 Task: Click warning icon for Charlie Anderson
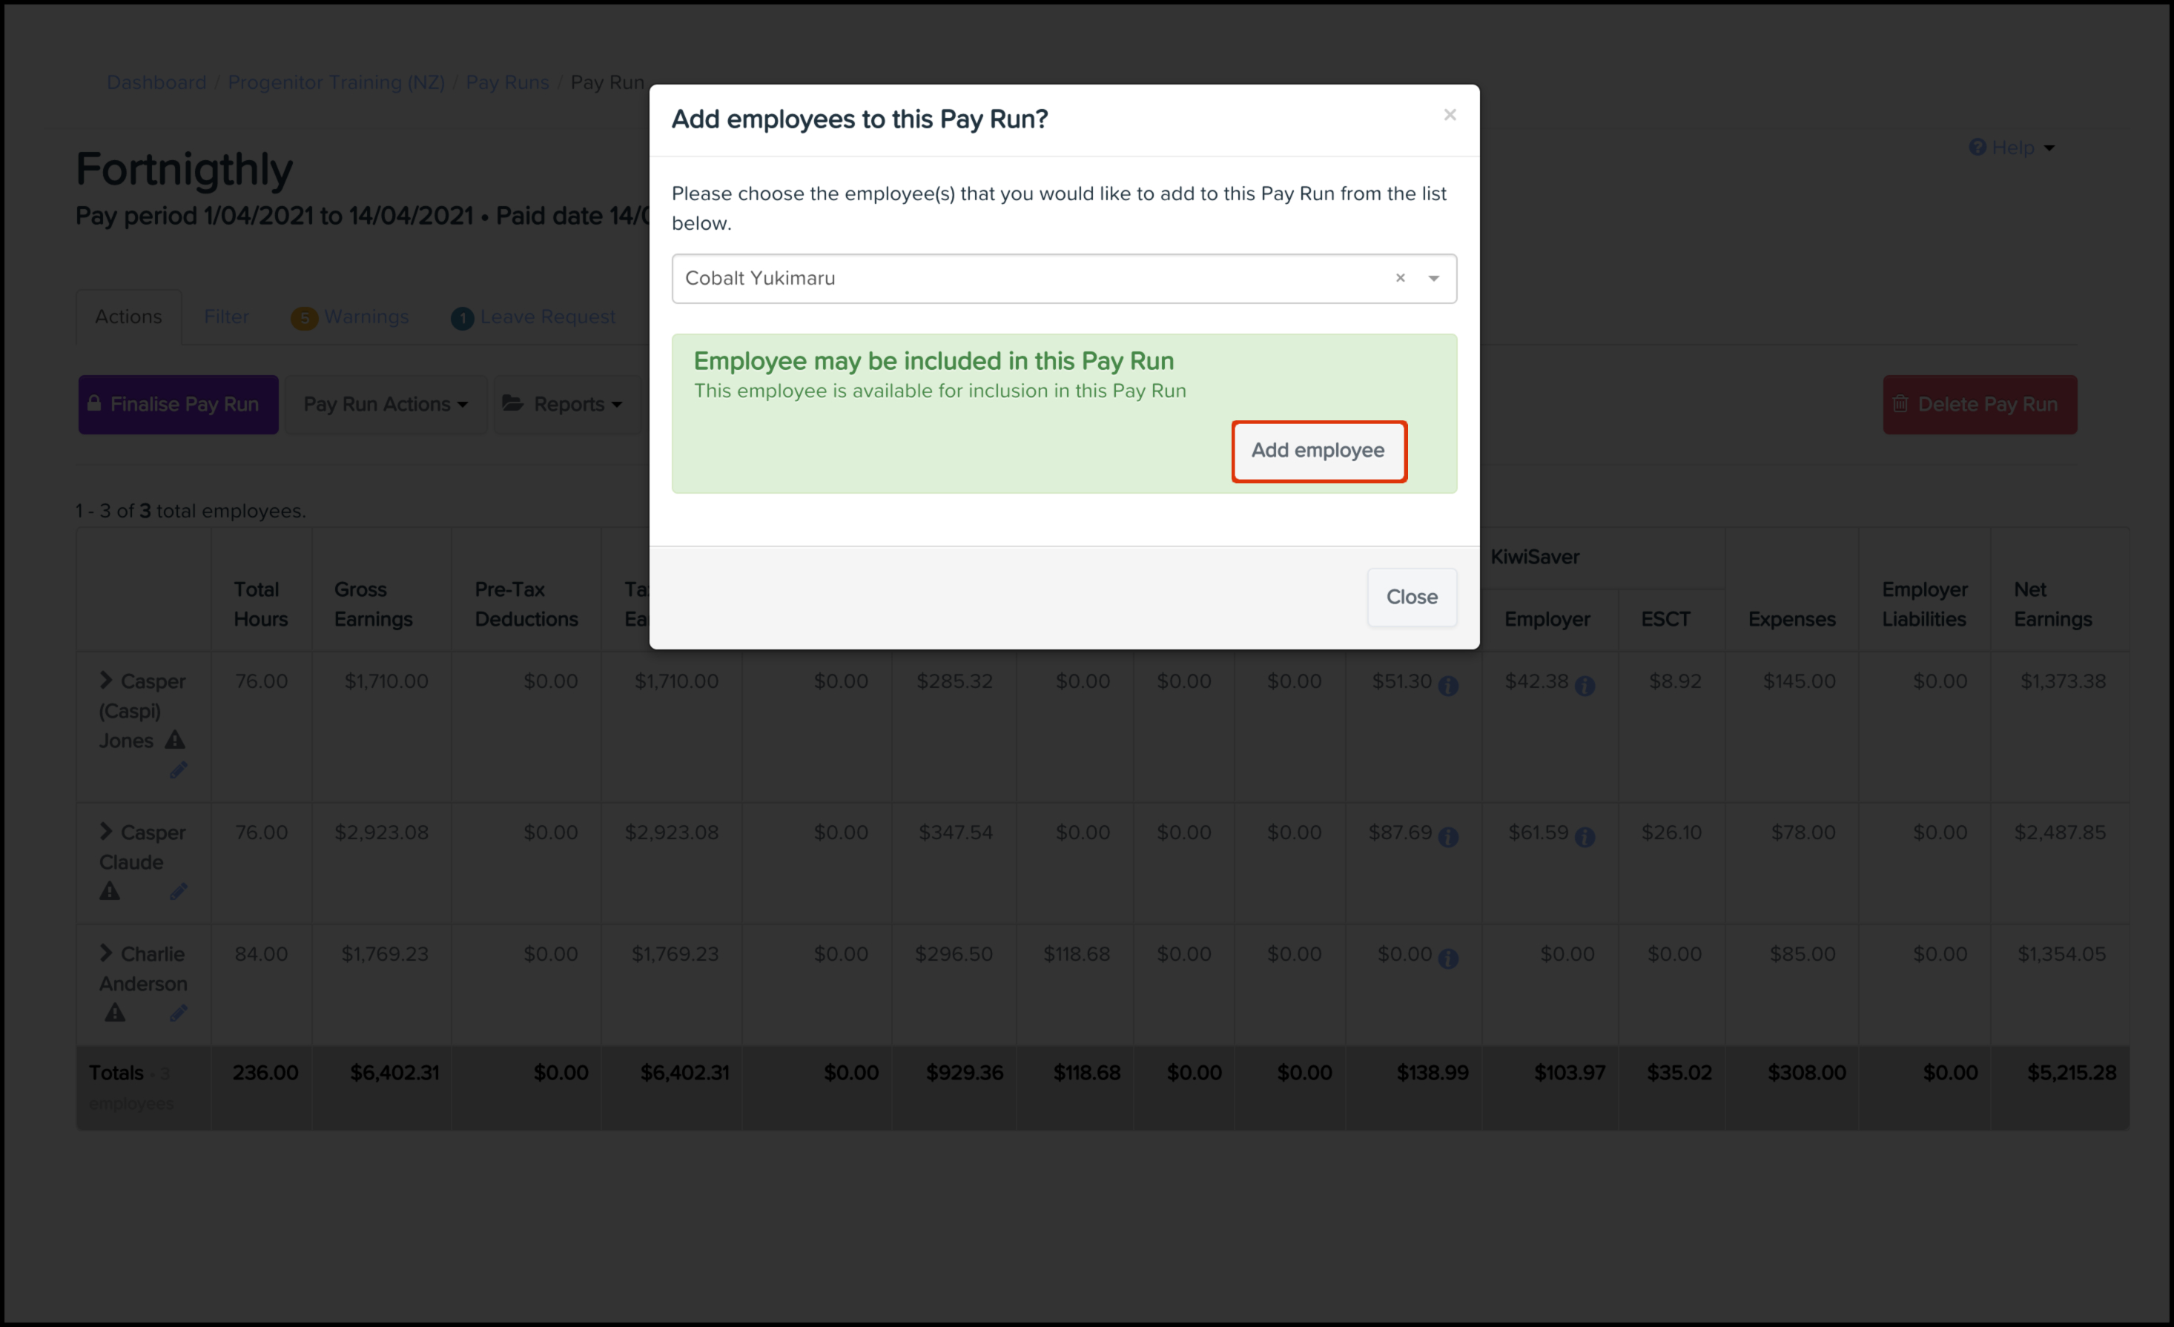(115, 1013)
